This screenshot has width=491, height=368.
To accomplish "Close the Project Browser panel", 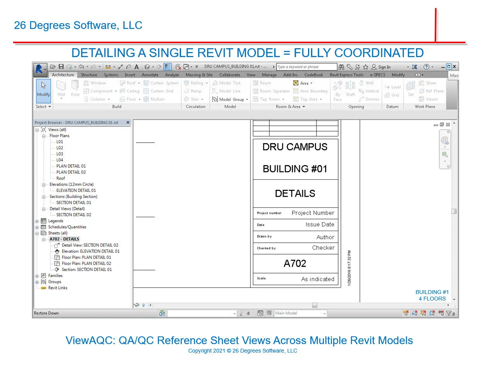I will (x=128, y=122).
